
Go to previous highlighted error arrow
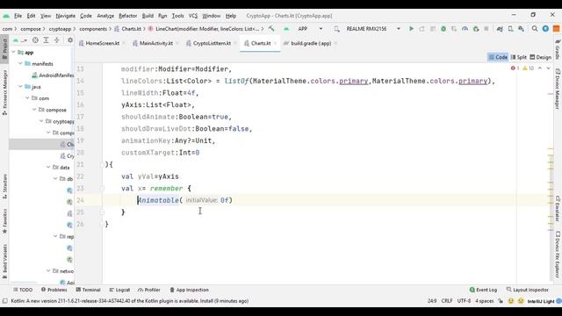point(540,68)
